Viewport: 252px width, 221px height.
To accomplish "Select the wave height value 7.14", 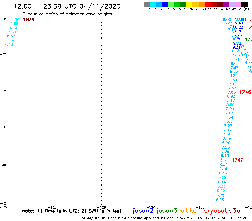I will [x=233, y=84].
